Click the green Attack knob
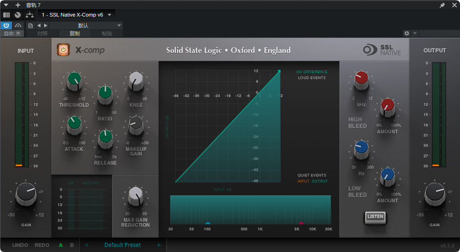 click(75, 125)
